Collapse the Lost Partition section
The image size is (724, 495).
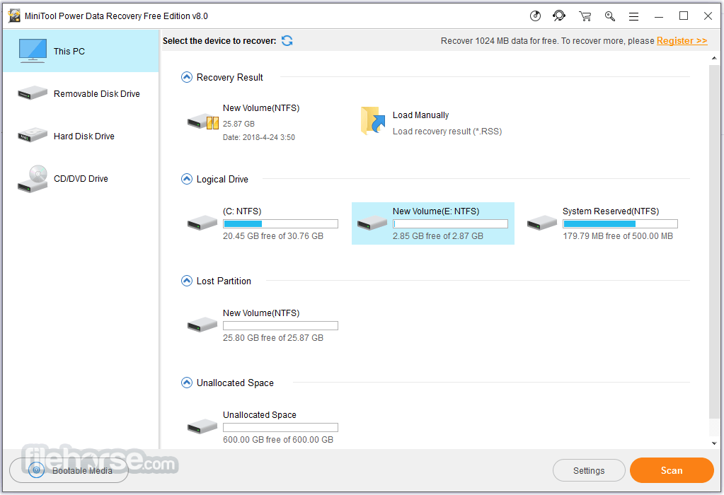(x=187, y=281)
